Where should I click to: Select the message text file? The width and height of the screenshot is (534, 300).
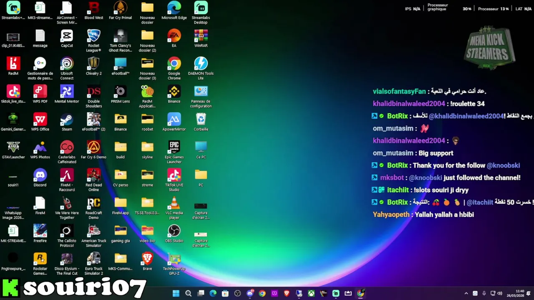tap(40, 39)
